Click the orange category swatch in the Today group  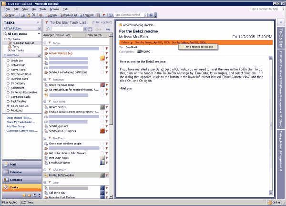(102, 58)
